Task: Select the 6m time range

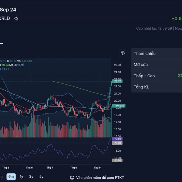Action: pyautogui.click(x=11, y=177)
